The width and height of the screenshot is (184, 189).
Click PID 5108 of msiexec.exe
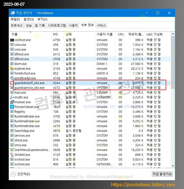pyautogui.click(x=57, y=102)
